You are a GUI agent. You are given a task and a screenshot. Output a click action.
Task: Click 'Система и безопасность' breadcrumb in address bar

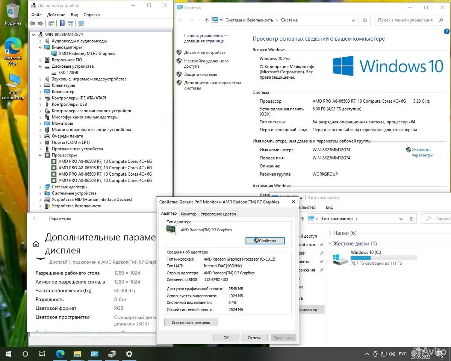(249, 20)
